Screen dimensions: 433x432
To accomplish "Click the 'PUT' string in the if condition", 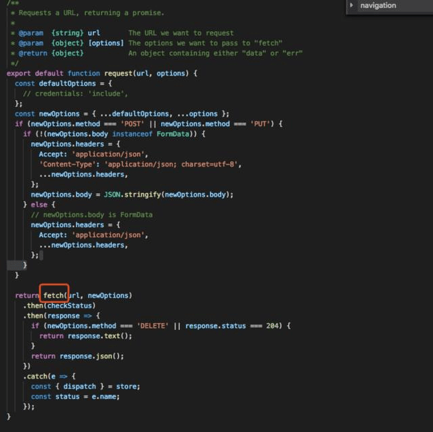I will (261, 124).
